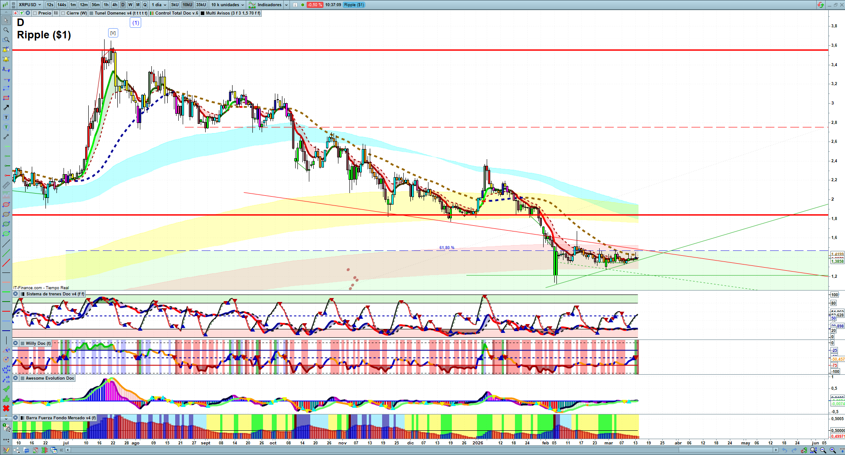Toggle the Precio checkbox
845x455 pixels.
point(35,13)
